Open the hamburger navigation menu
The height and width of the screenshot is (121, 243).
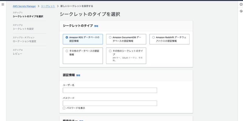[x=3, y=4]
